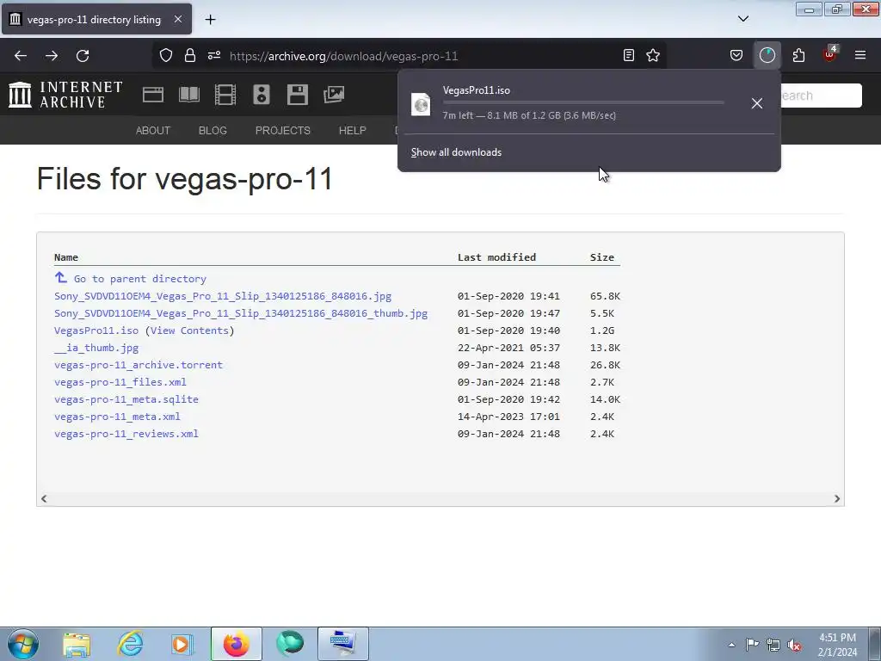
Task: Open Sony_SVDVD11OEM4 Slip_1340125186_848016.jpg link
Action: (223, 296)
